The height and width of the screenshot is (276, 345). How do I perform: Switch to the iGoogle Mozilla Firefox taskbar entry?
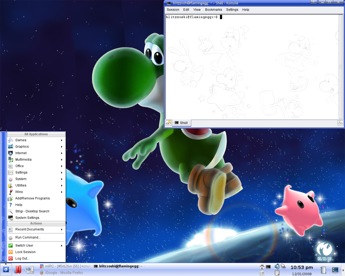click(x=64, y=272)
